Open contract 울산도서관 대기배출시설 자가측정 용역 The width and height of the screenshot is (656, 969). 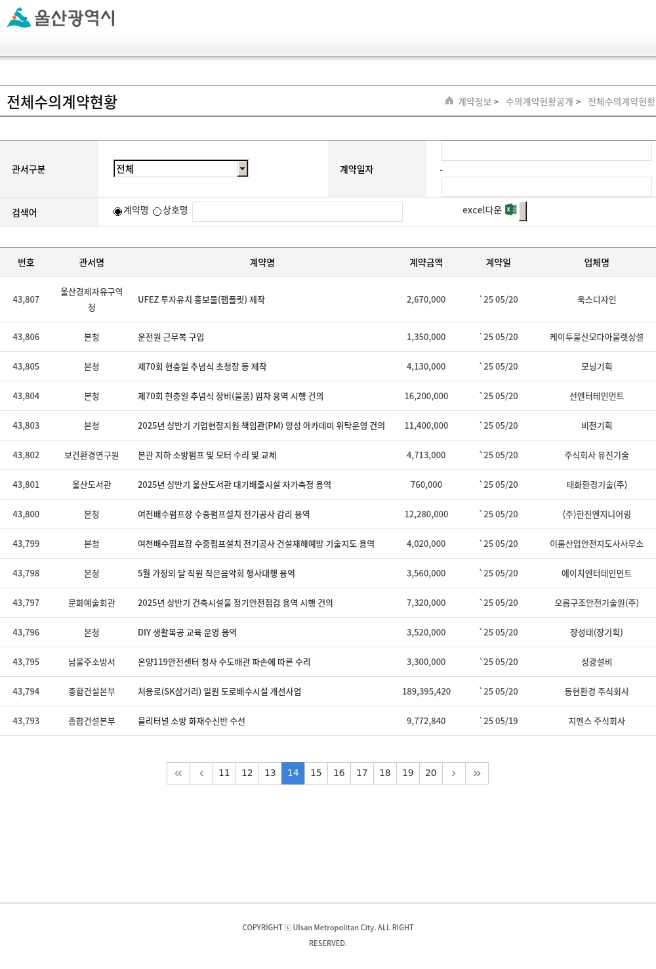(234, 485)
